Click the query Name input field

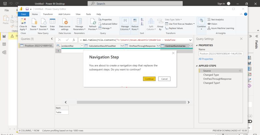221,53
